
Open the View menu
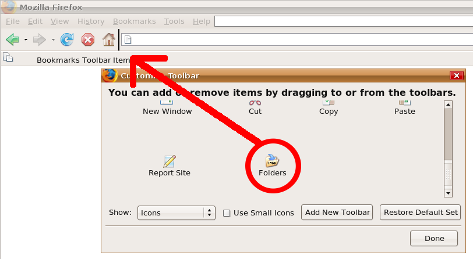tap(60, 21)
